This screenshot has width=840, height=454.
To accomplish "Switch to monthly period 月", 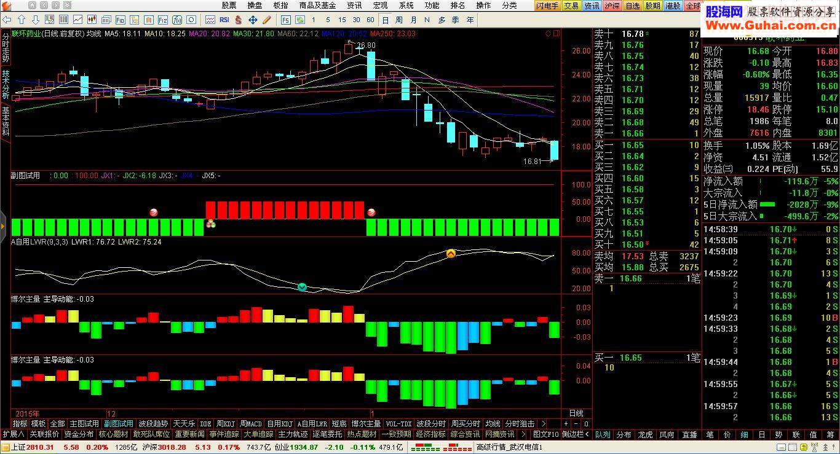I will tap(413, 20).
